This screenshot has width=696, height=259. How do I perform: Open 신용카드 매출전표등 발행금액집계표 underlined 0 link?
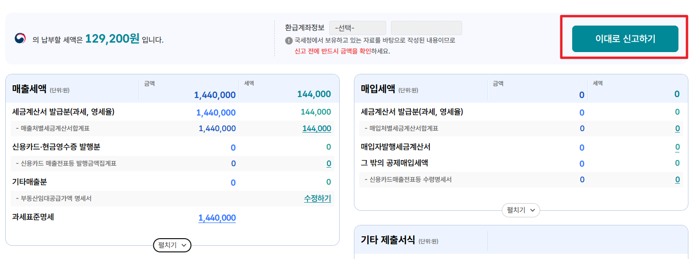click(x=329, y=164)
